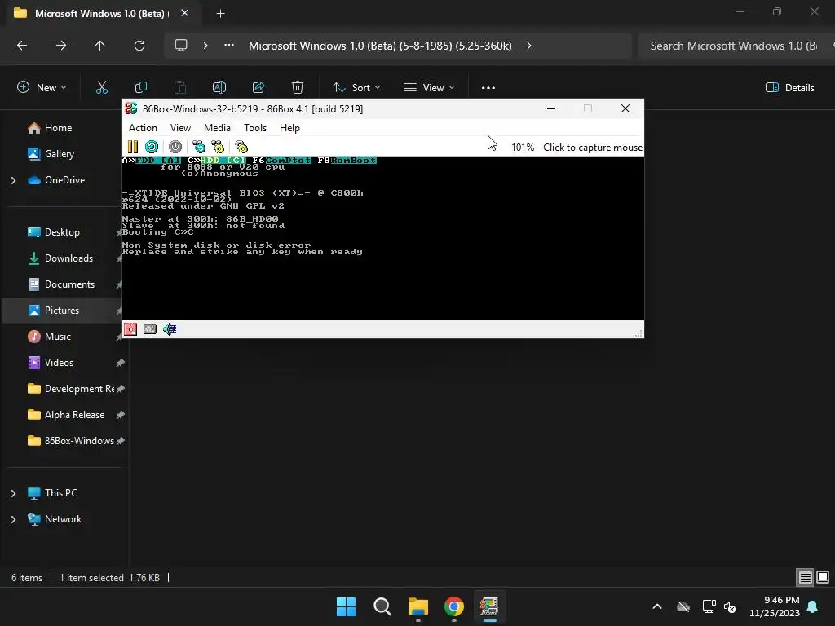
Task: Send Ctrl+Alt+Esc via 86Box toolbar
Action: (218, 147)
